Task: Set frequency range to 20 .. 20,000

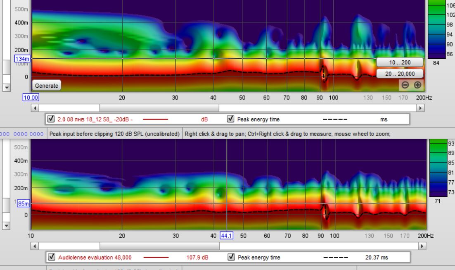Action: point(400,74)
